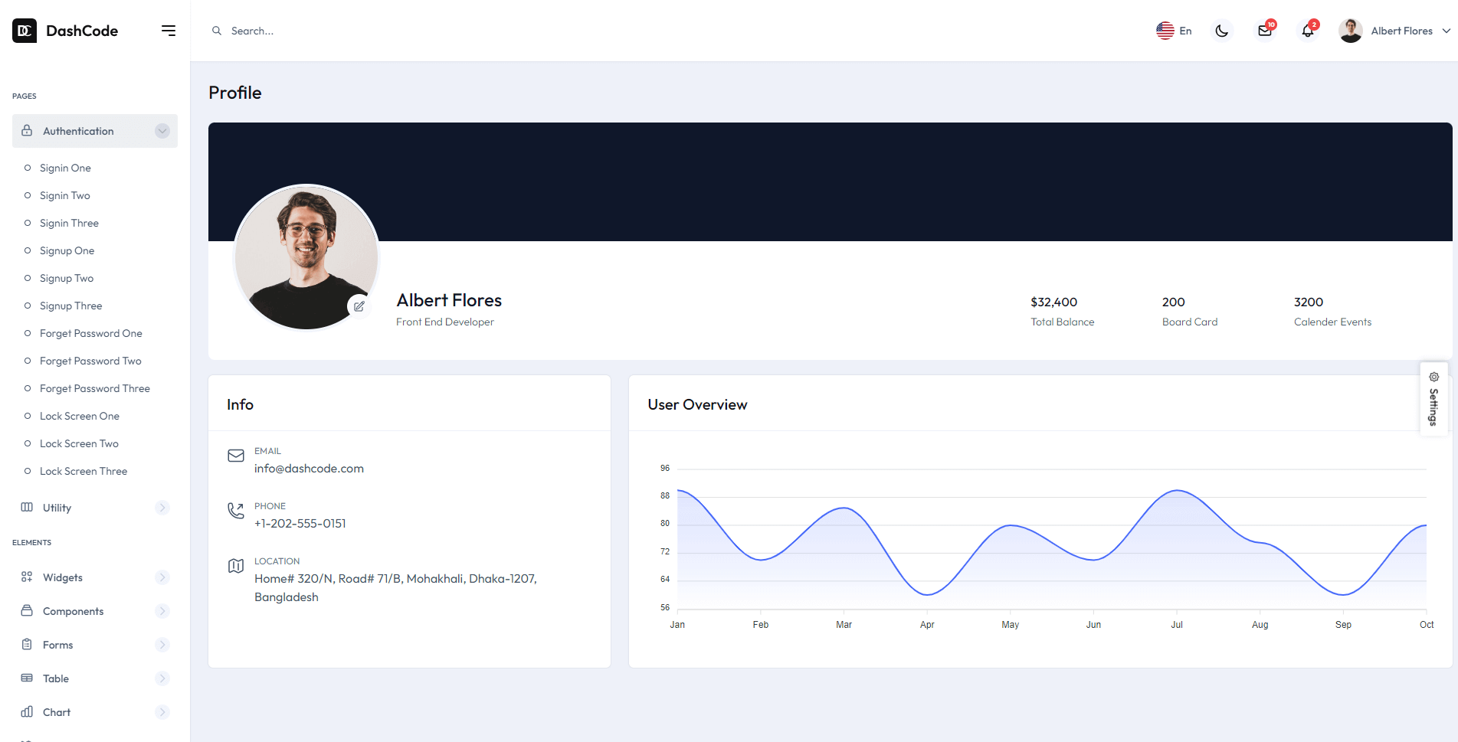The image size is (1458, 742).
Task: Click into the Search field
Action: pyautogui.click(x=252, y=31)
